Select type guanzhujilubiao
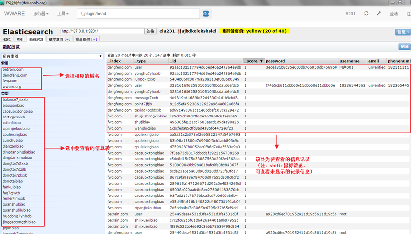Screen dimensions: 411x234 tap(16, 210)
